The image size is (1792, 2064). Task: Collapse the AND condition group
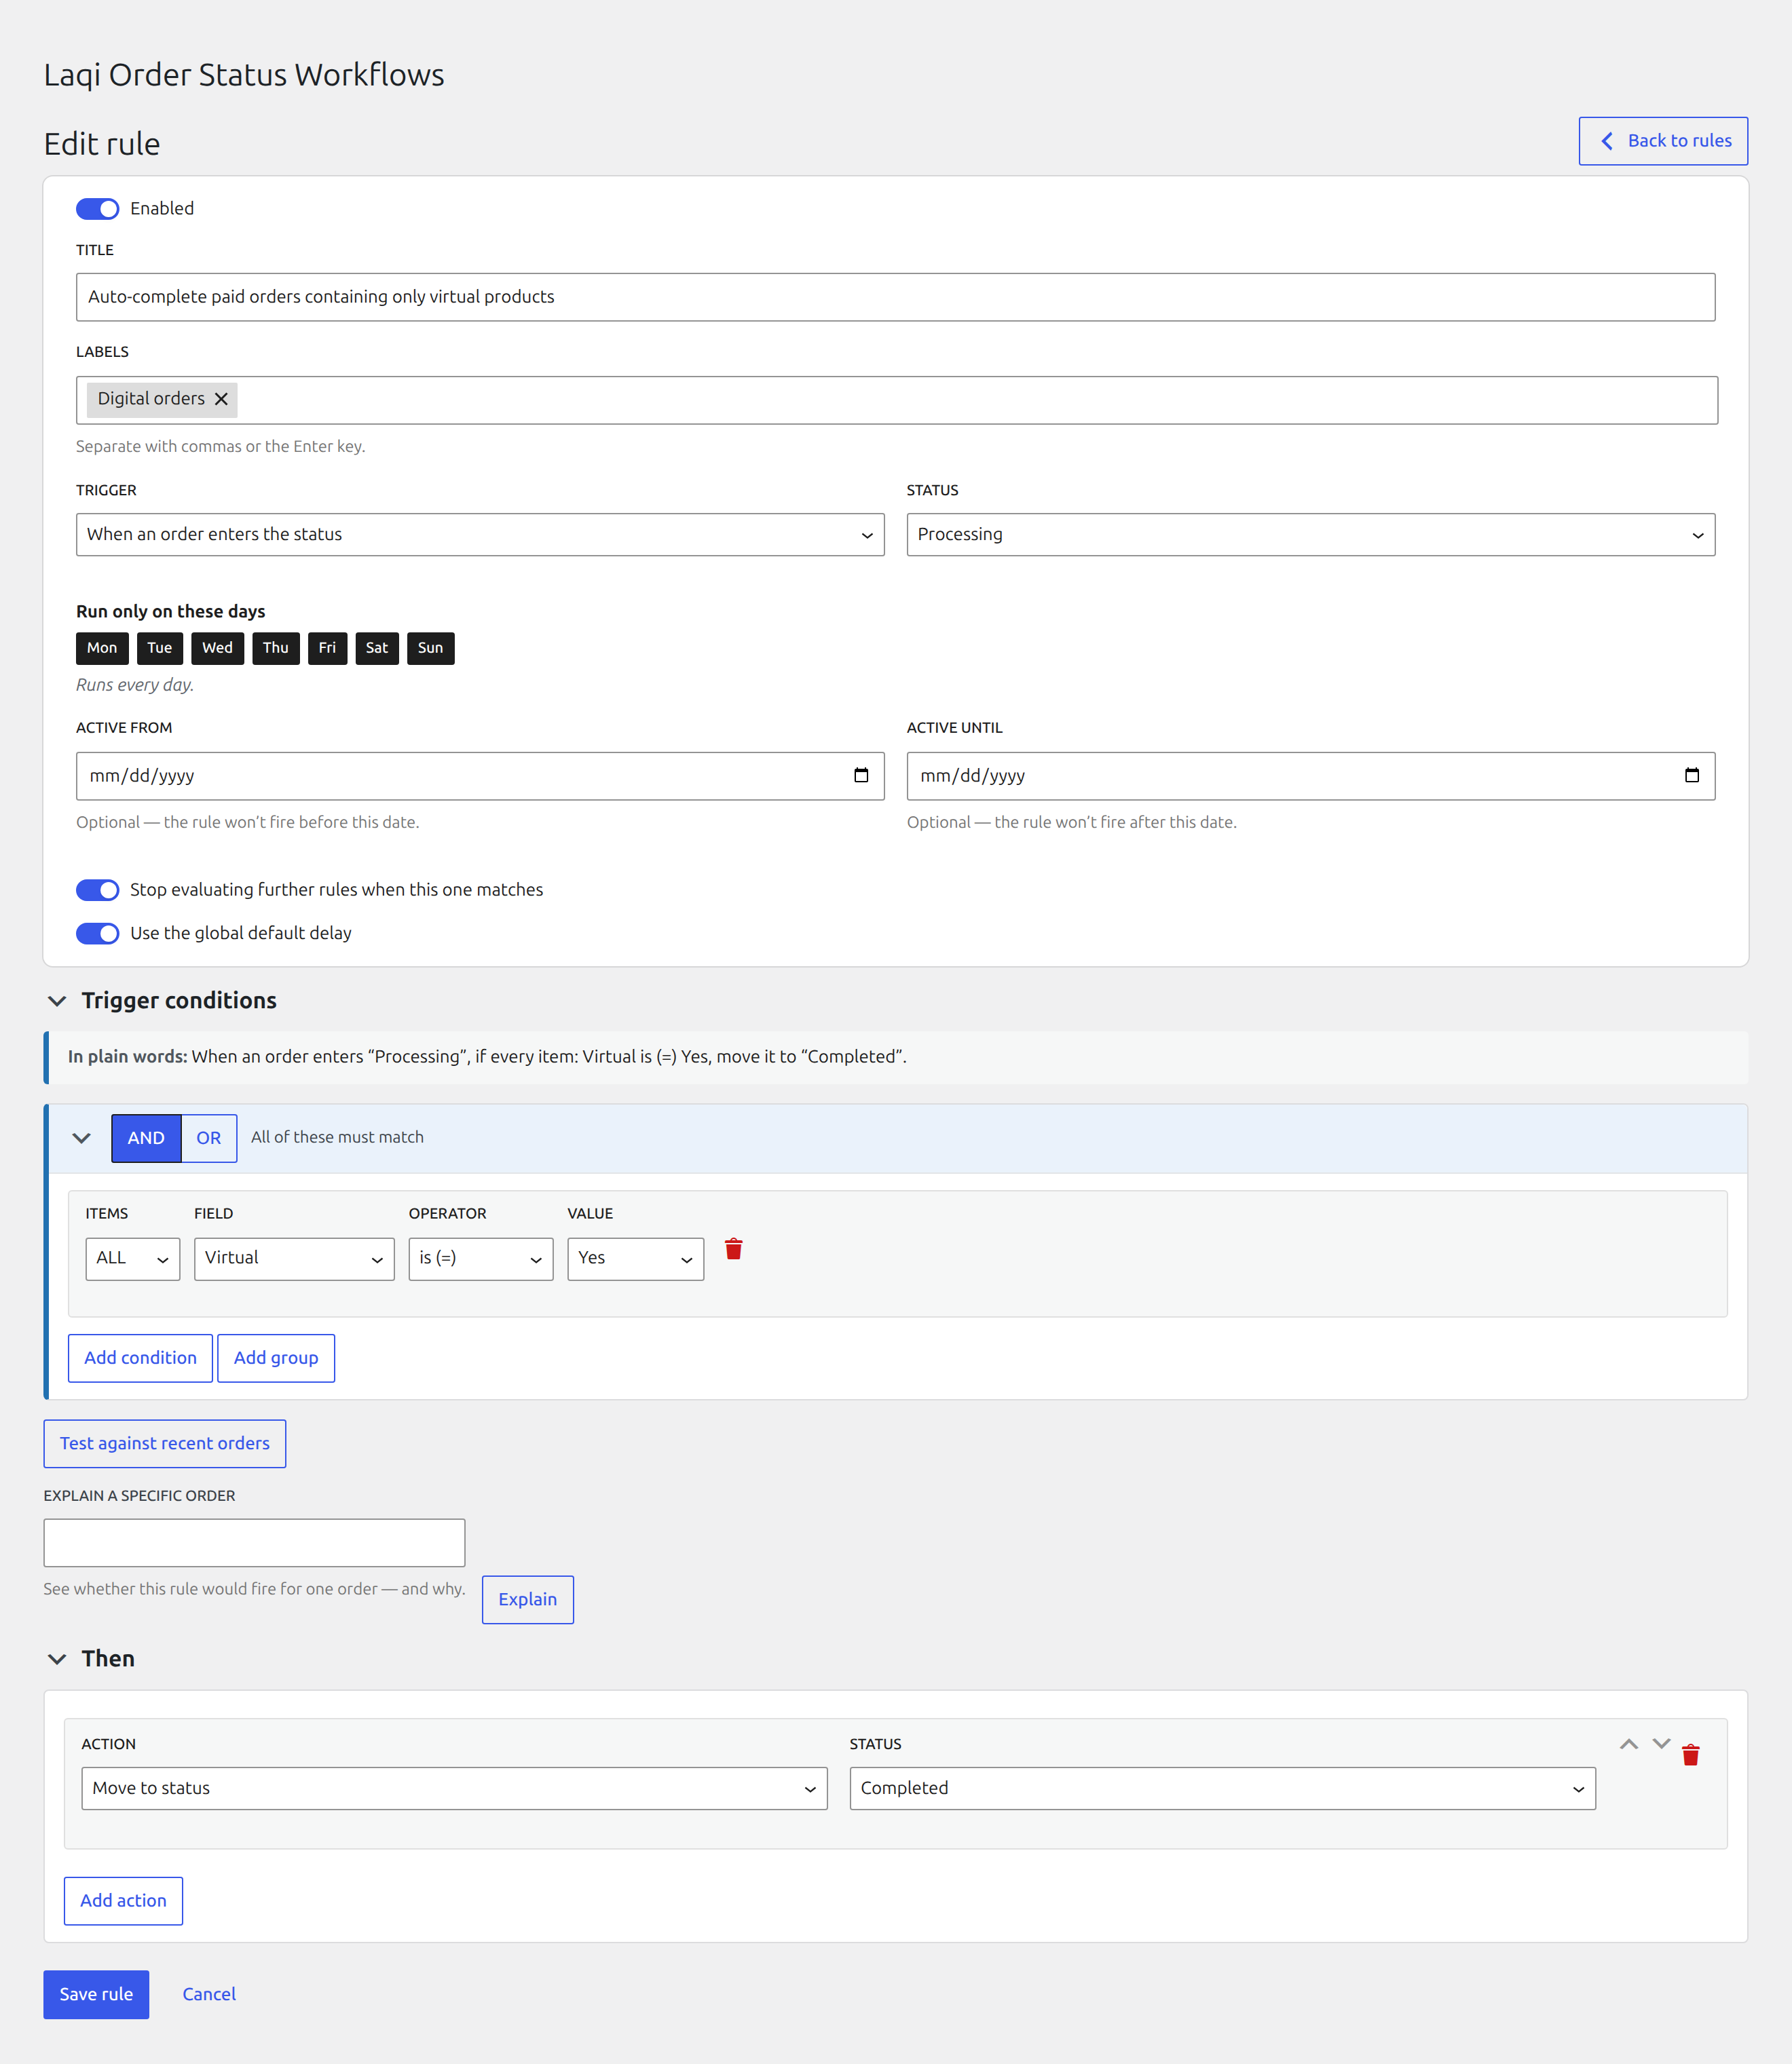point(82,1139)
